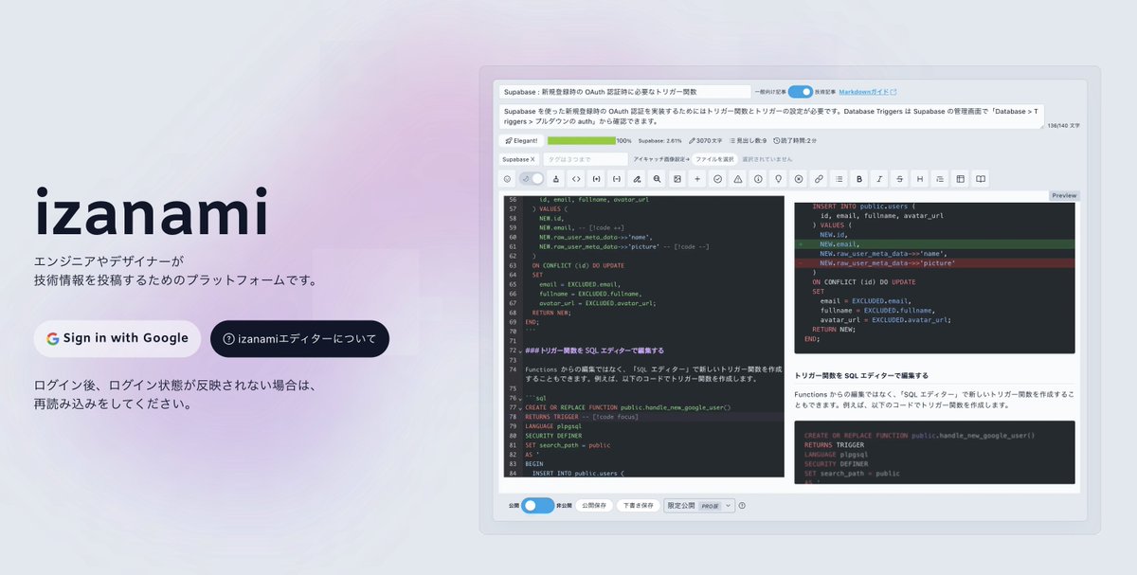
Task: Click help icon next to 限定公開 dropdown
Action: (742, 506)
